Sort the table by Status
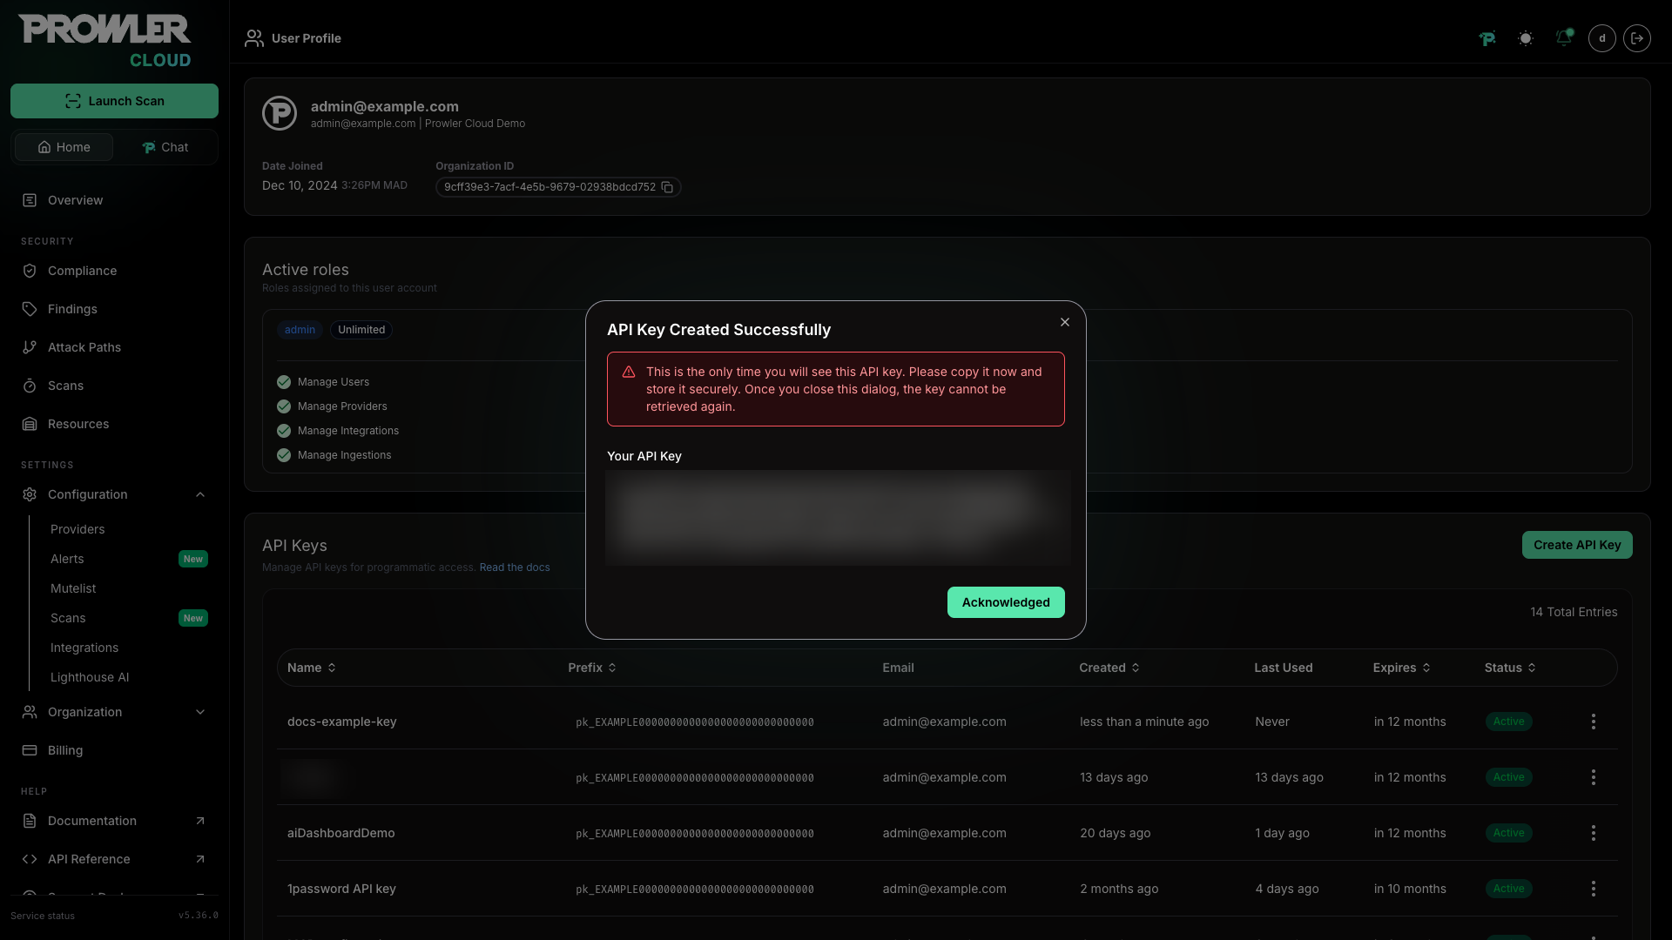Image resolution: width=1672 pixels, height=940 pixels. (x=1510, y=668)
